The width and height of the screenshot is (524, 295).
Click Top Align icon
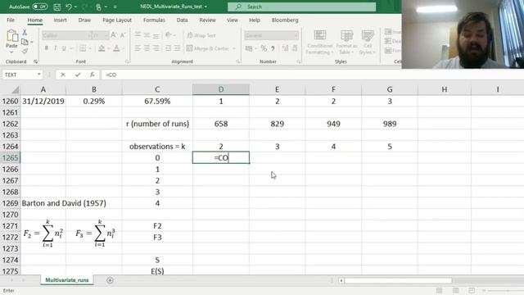tap(138, 34)
